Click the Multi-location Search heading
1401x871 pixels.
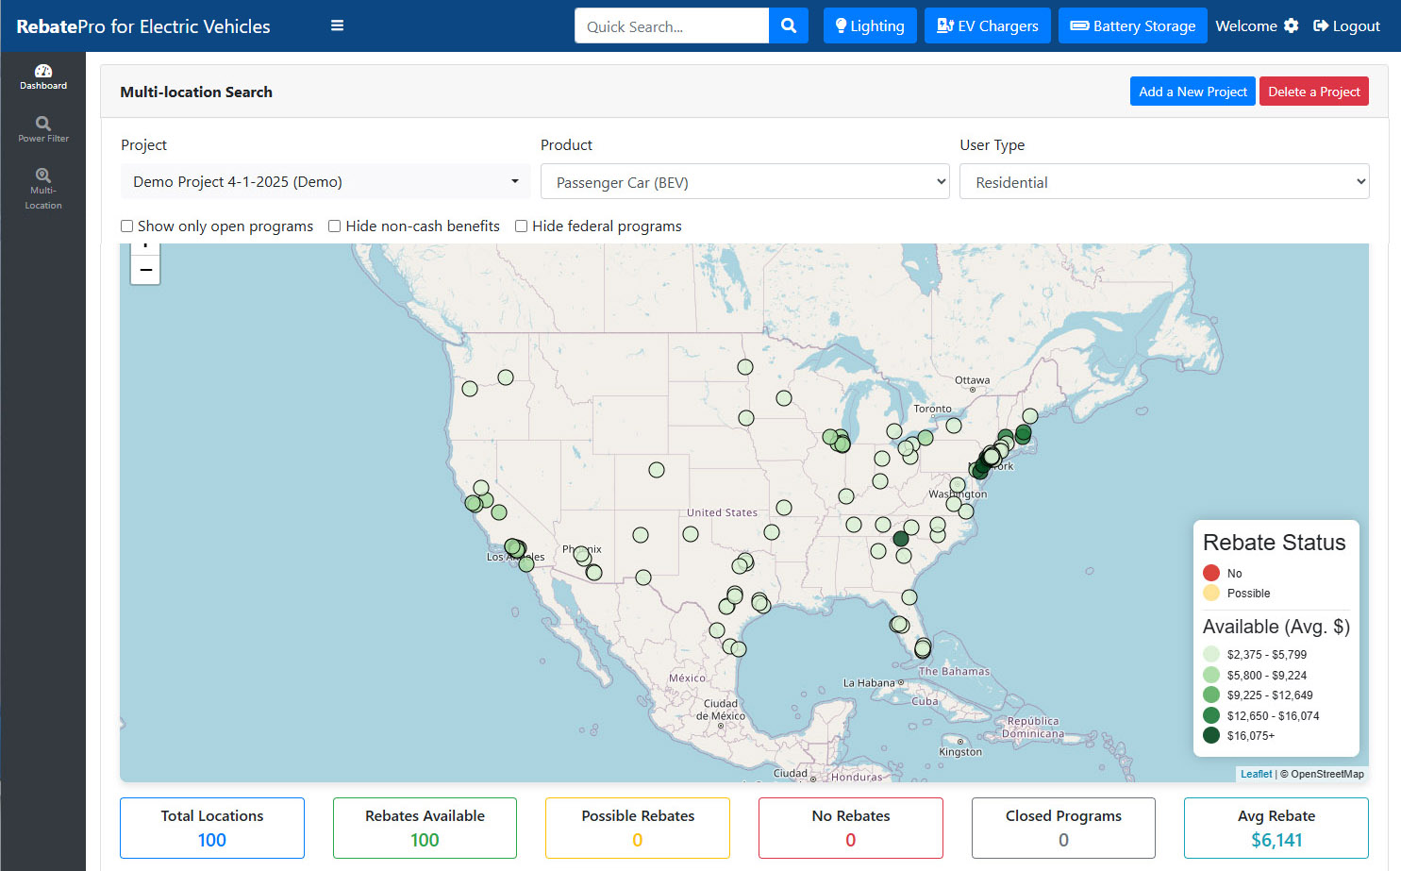pyautogui.click(x=196, y=92)
